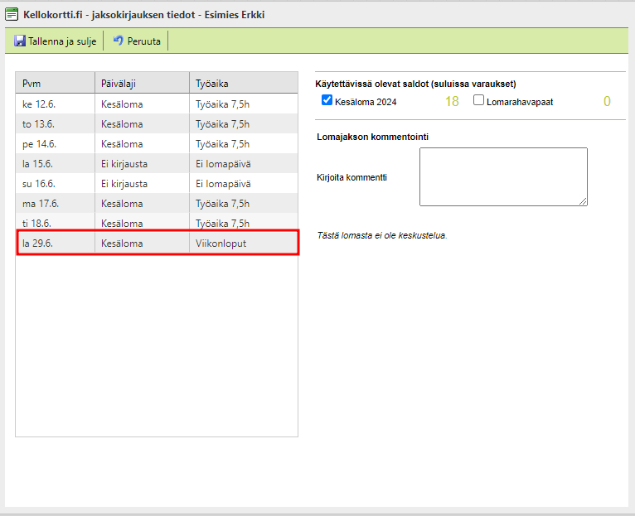
Task: Click the Päivälaji column header
Action: (x=142, y=84)
